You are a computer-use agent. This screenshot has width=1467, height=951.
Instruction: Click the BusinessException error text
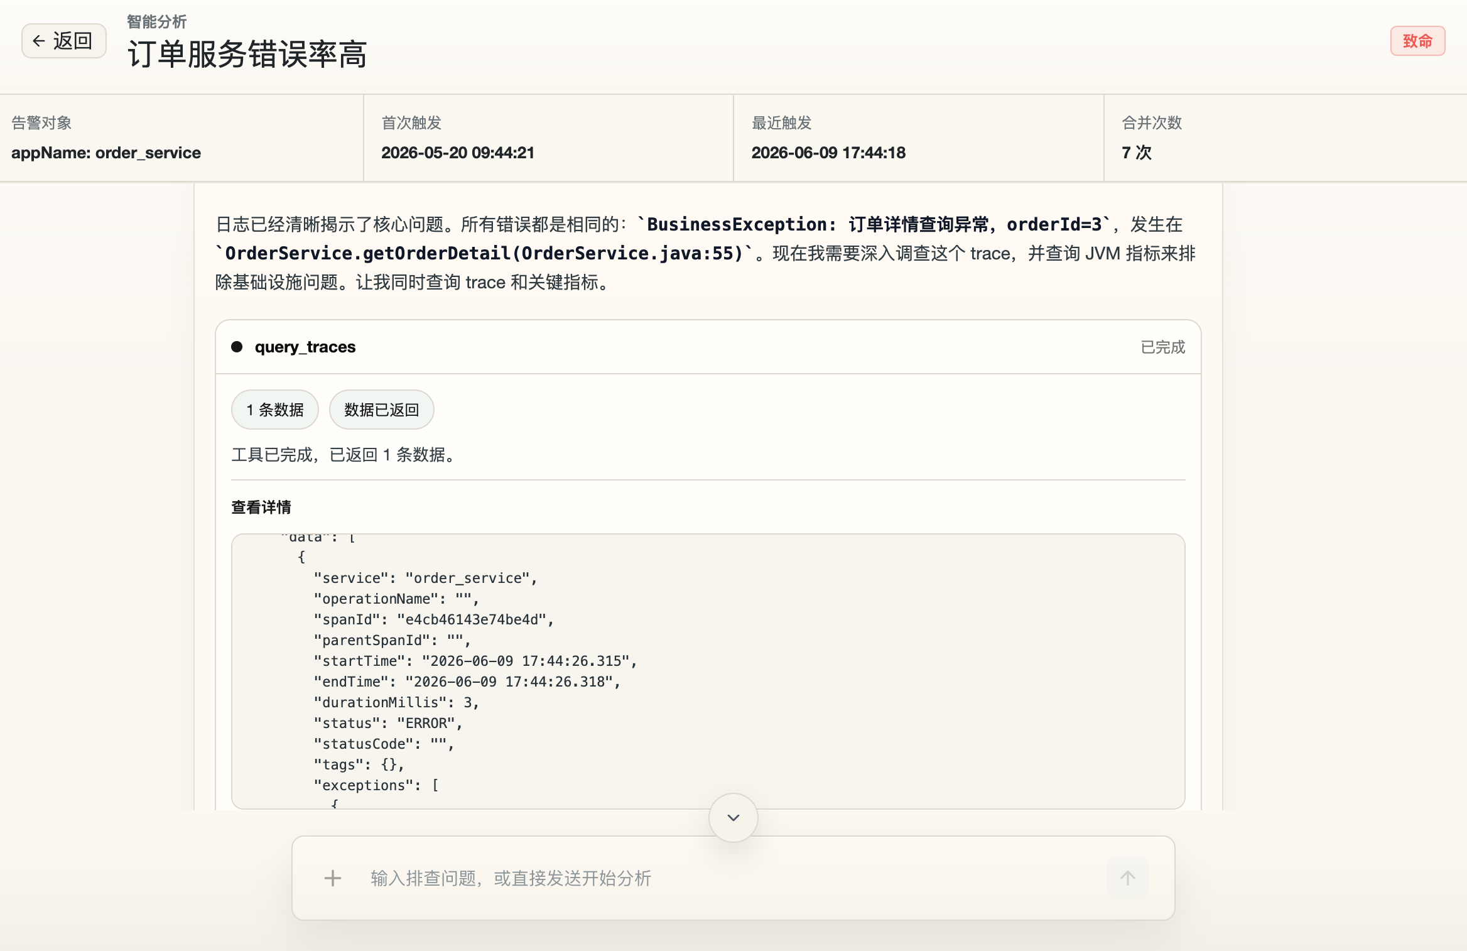click(874, 224)
